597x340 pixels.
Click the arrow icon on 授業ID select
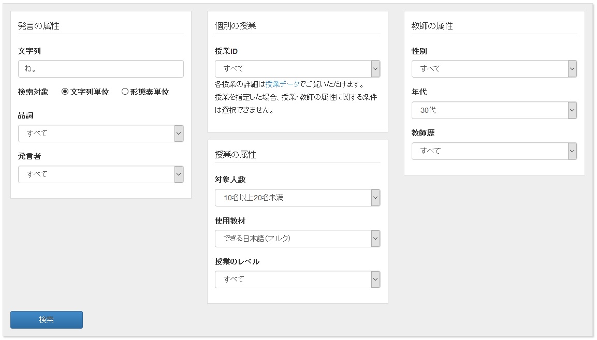coord(375,69)
